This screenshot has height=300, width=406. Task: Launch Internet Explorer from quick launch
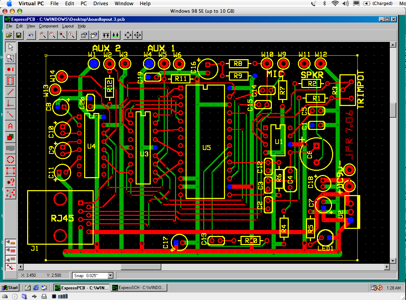(x=36, y=288)
